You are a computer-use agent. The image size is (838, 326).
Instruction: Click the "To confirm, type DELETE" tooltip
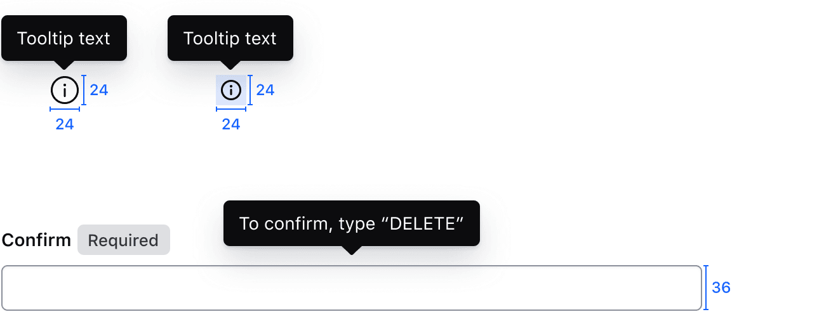(x=352, y=223)
